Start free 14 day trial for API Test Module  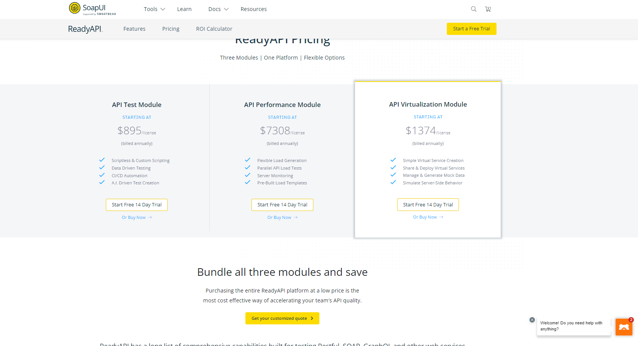coord(137,205)
